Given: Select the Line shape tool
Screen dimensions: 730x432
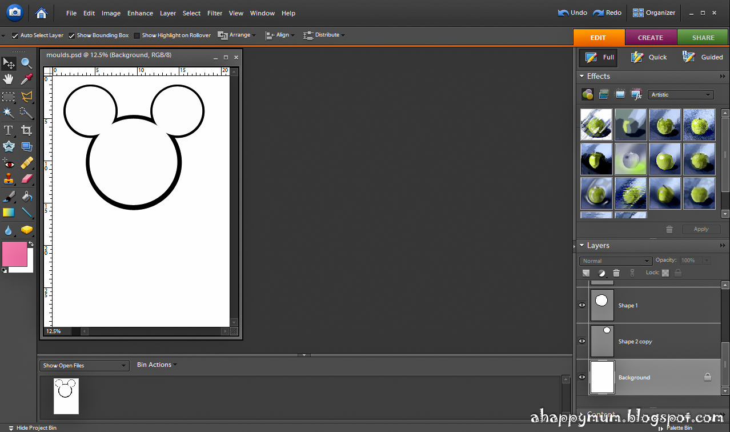Looking at the screenshot, I should 26,213.
